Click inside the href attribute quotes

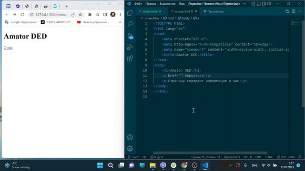coord(181,76)
